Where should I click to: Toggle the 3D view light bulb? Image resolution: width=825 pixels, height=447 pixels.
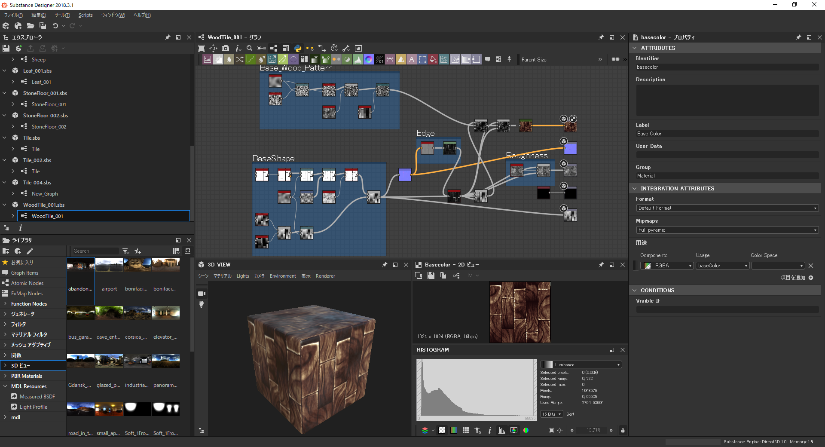[x=202, y=304]
